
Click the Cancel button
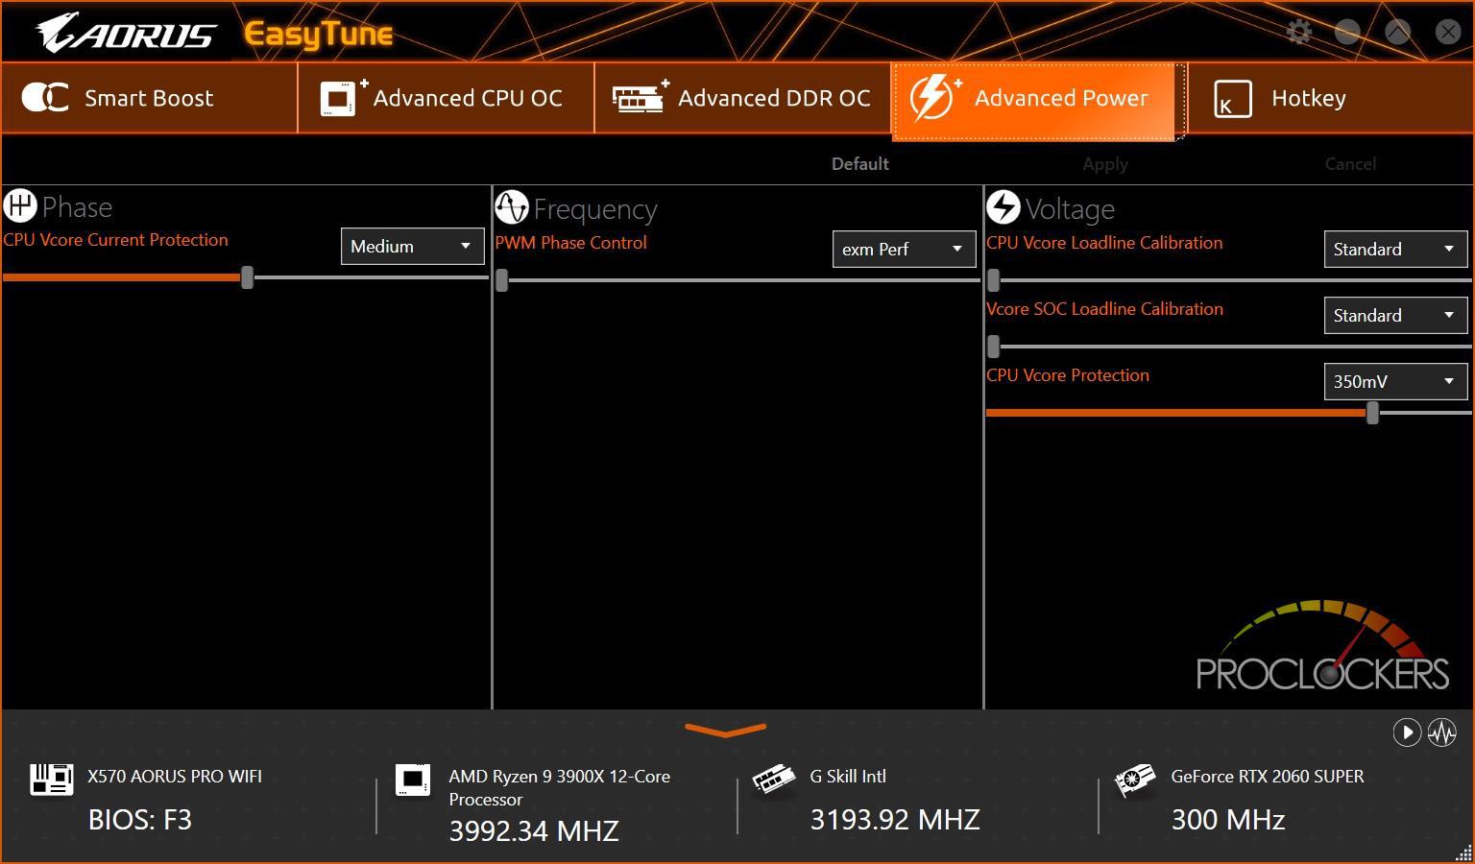pyautogui.click(x=1350, y=164)
